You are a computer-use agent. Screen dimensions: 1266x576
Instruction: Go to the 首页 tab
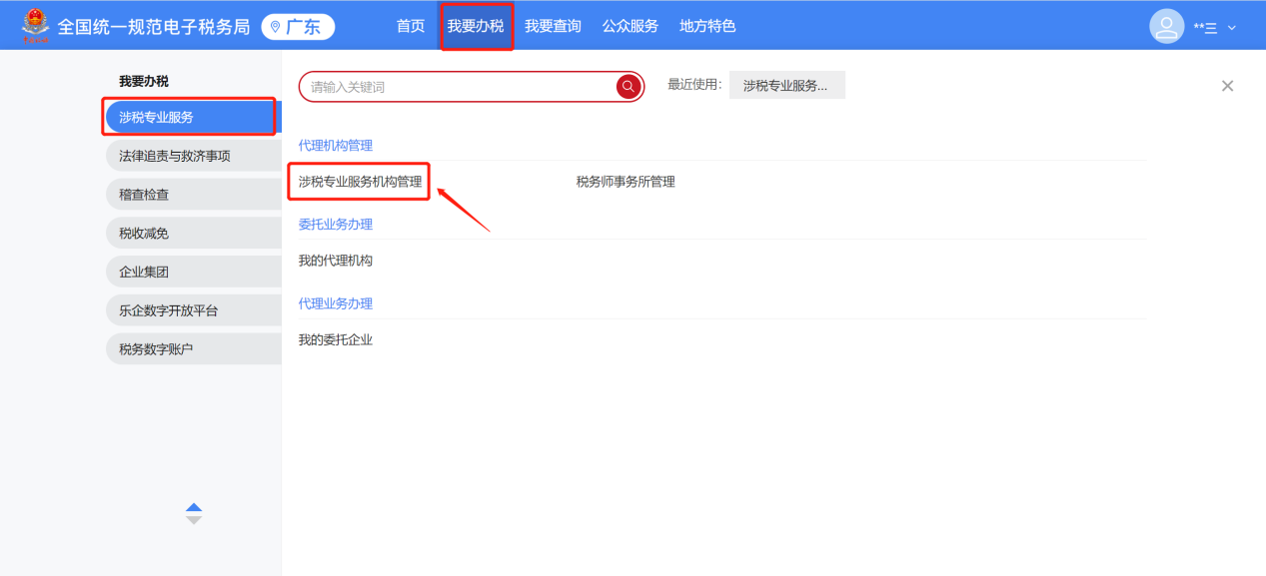pos(411,26)
